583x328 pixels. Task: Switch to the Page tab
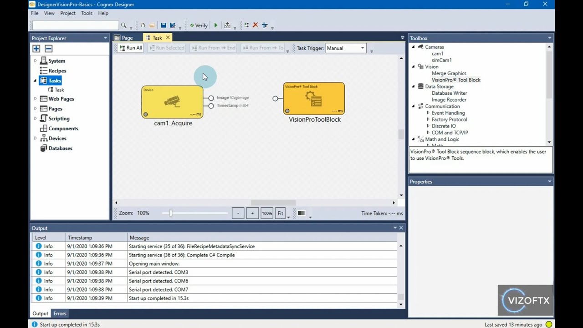pyautogui.click(x=123, y=38)
